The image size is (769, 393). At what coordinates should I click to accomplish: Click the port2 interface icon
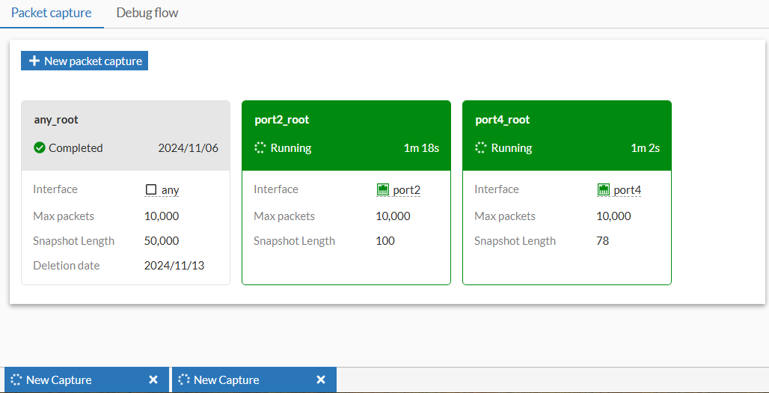point(383,190)
